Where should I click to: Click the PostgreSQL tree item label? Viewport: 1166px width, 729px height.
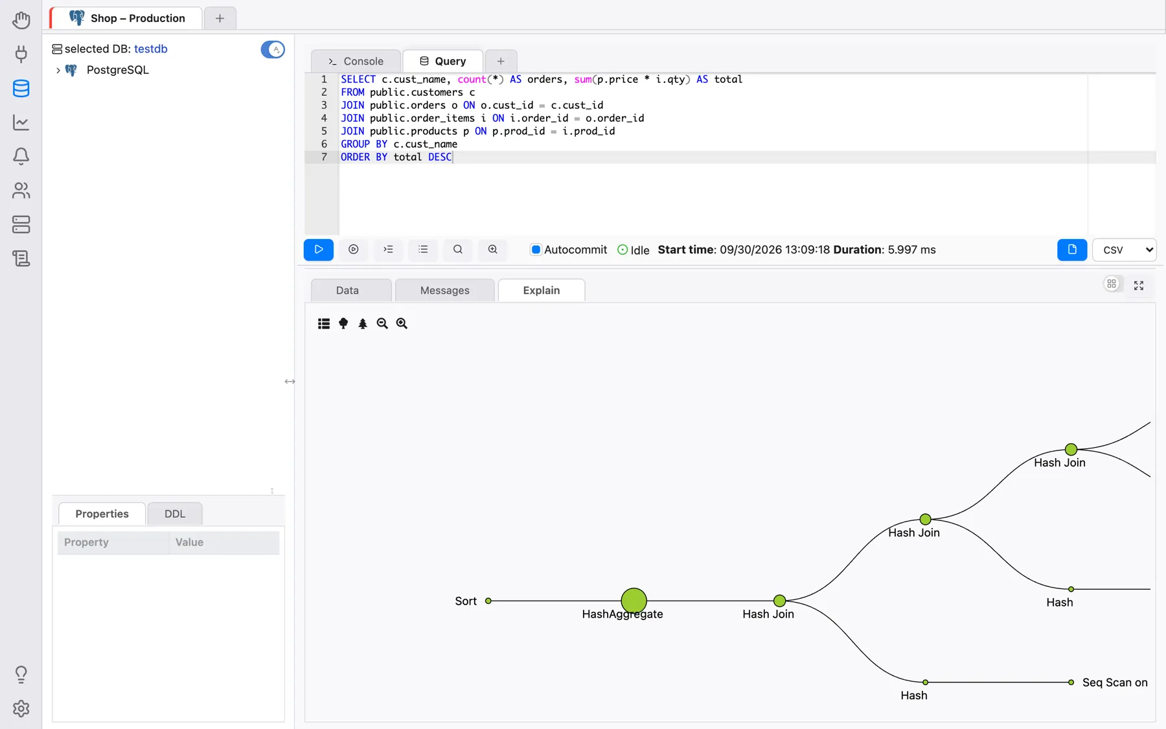pyautogui.click(x=118, y=70)
